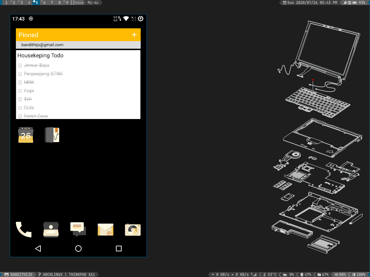The width and height of the screenshot is (370, 277).
Task: Open the Contacts app in the dock
Action: coord(51,229)
